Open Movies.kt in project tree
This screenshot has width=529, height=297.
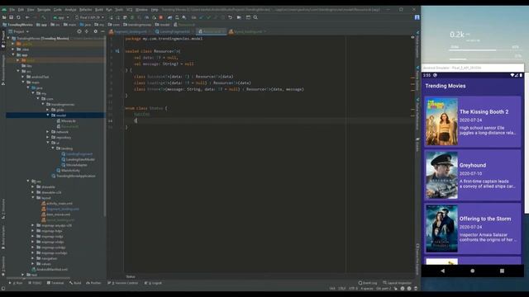[x=66, y=121]
